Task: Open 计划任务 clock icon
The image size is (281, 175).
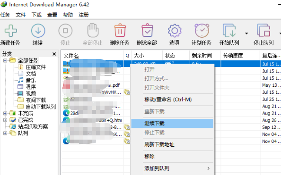Action: [x=202, y=30]
